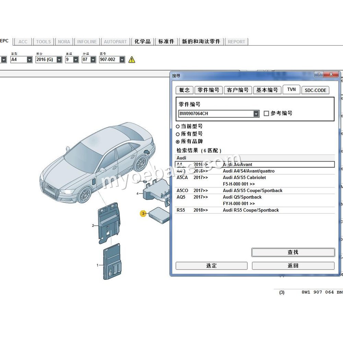The image size is (343, 343).
Task: Open the part number 8W0907064CH dropdown
Action: [256, 114]
